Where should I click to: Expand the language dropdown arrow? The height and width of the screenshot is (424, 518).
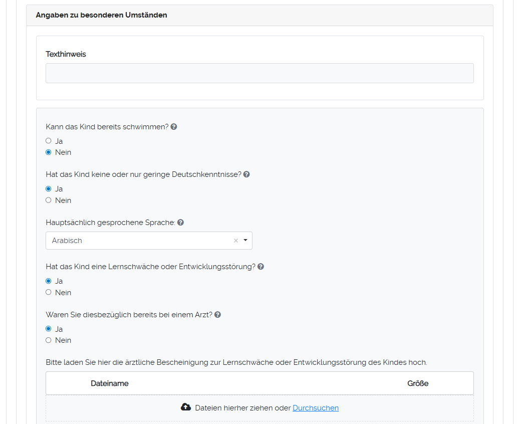(245, 240)
